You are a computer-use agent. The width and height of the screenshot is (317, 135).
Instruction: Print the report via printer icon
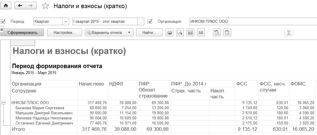click(169, 32)
